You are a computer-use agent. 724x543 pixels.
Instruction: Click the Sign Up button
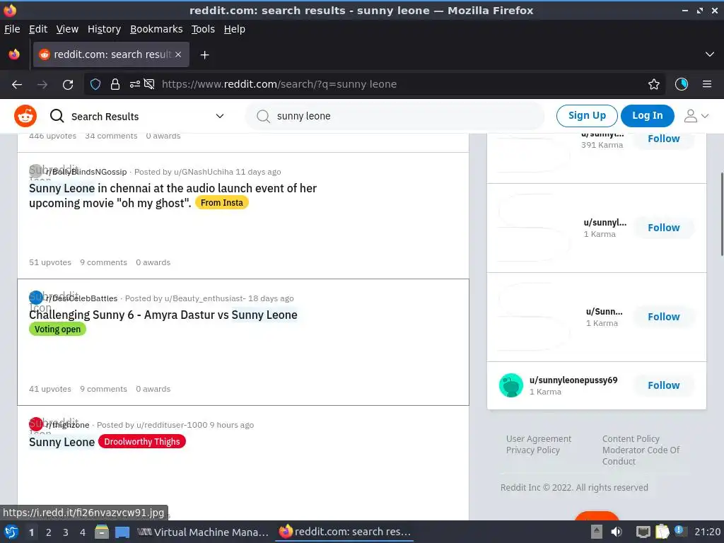(587, 115)
